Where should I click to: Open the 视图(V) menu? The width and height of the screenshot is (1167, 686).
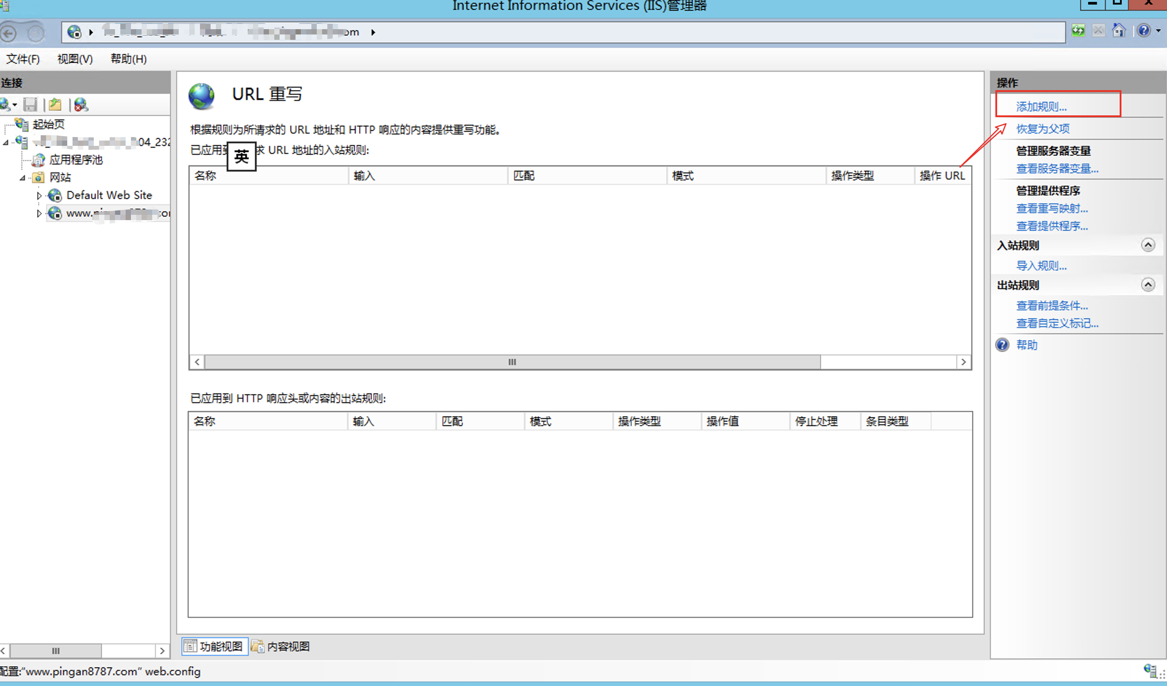pos(75,59)
